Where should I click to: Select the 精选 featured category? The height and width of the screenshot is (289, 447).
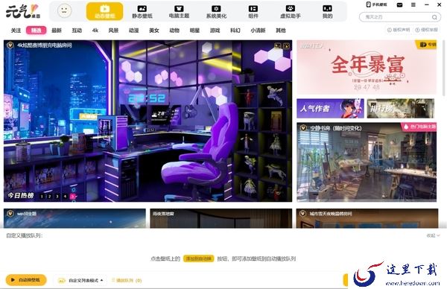click(x=37, y=31)
